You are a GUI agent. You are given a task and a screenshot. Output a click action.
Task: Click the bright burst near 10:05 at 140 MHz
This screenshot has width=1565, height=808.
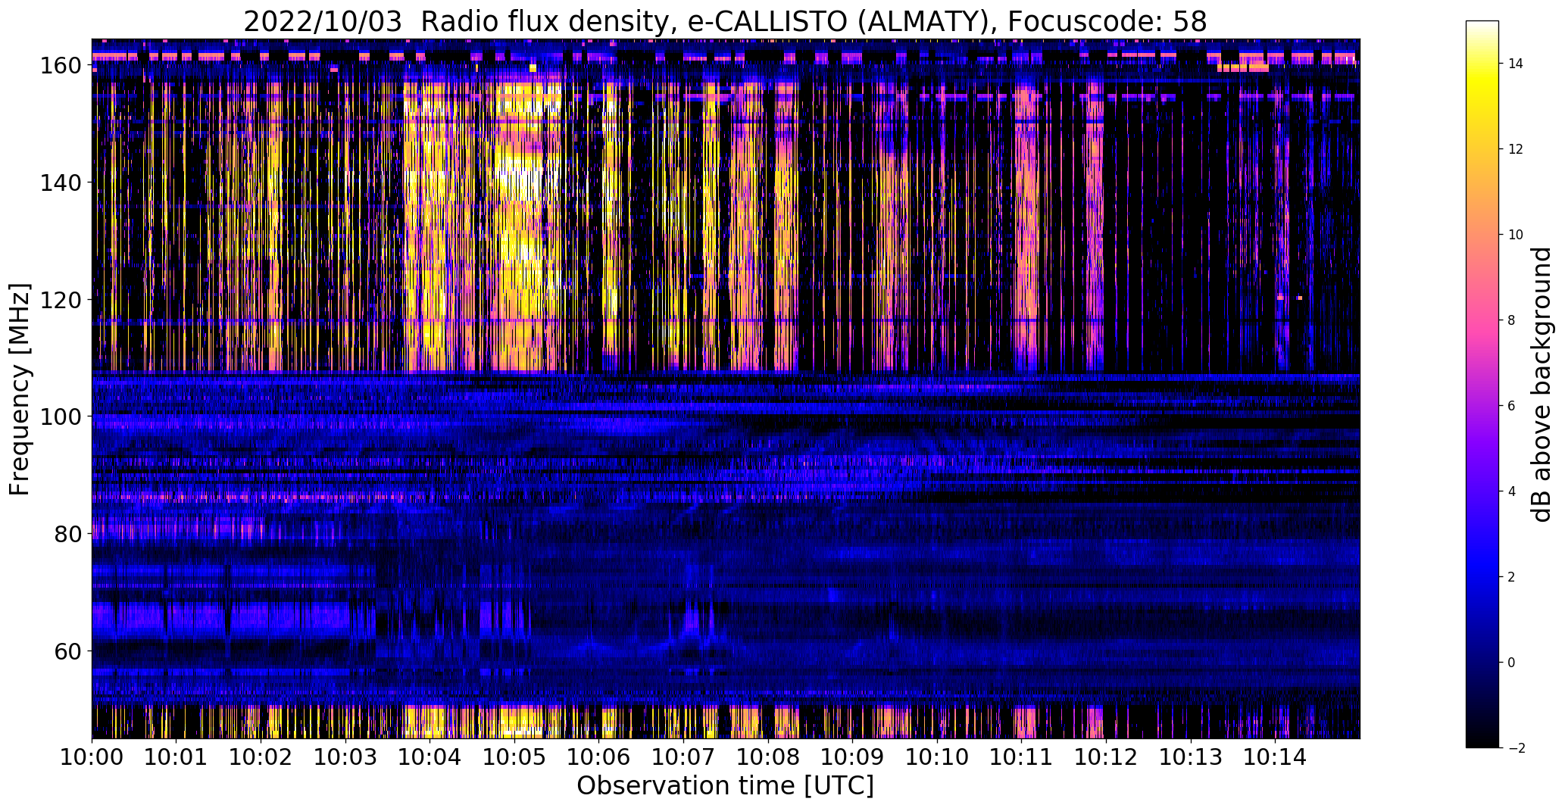click(x=523, y=183)
